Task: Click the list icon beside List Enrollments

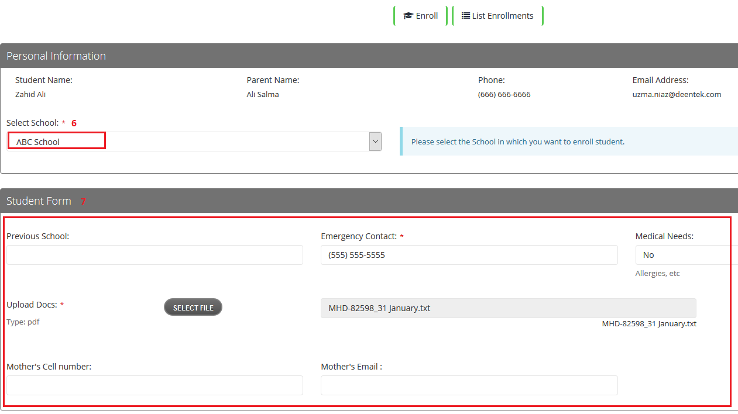Action: [x=466, y=16]
